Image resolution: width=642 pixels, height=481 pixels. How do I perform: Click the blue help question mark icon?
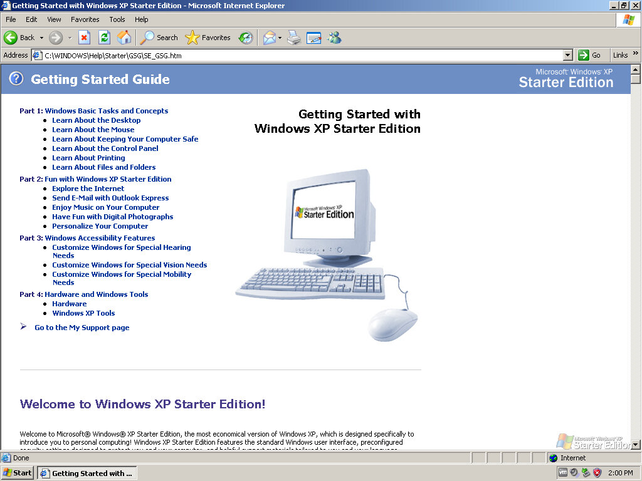click(16, 79)
